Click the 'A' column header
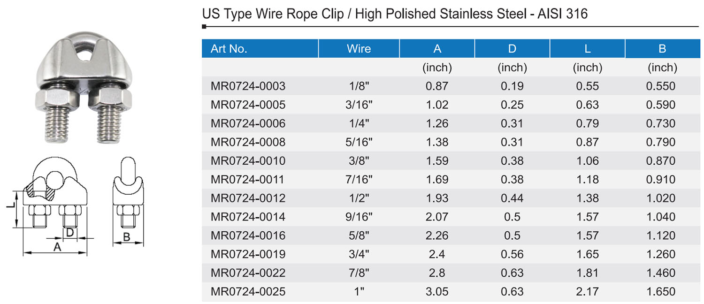Image resolution: width=704 pixels, height=304 pixels. click(x=437, y=49)
